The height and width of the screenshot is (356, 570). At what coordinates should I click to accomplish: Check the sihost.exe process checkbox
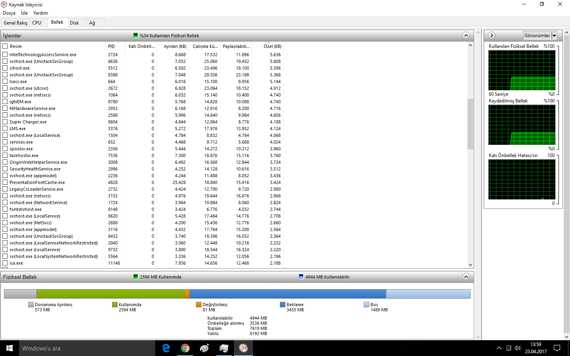[5, 68]
